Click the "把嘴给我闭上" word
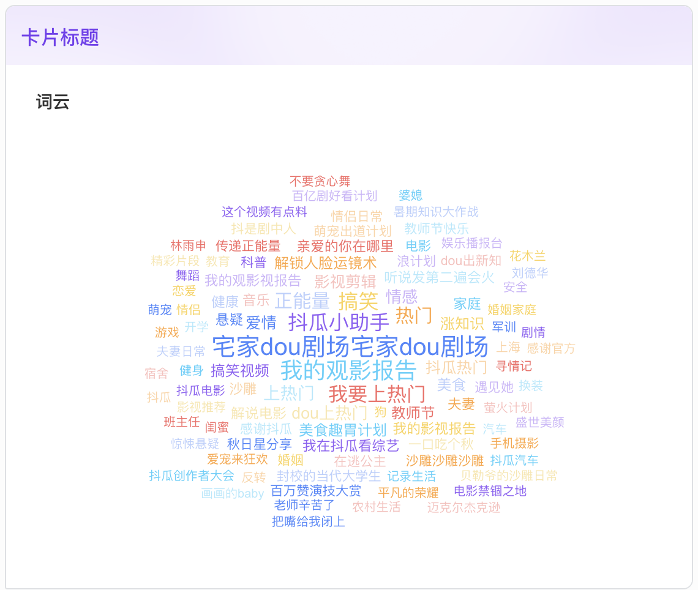Viewport: 698px width, 590px height. pyautogui.click(x=309, y=521)
